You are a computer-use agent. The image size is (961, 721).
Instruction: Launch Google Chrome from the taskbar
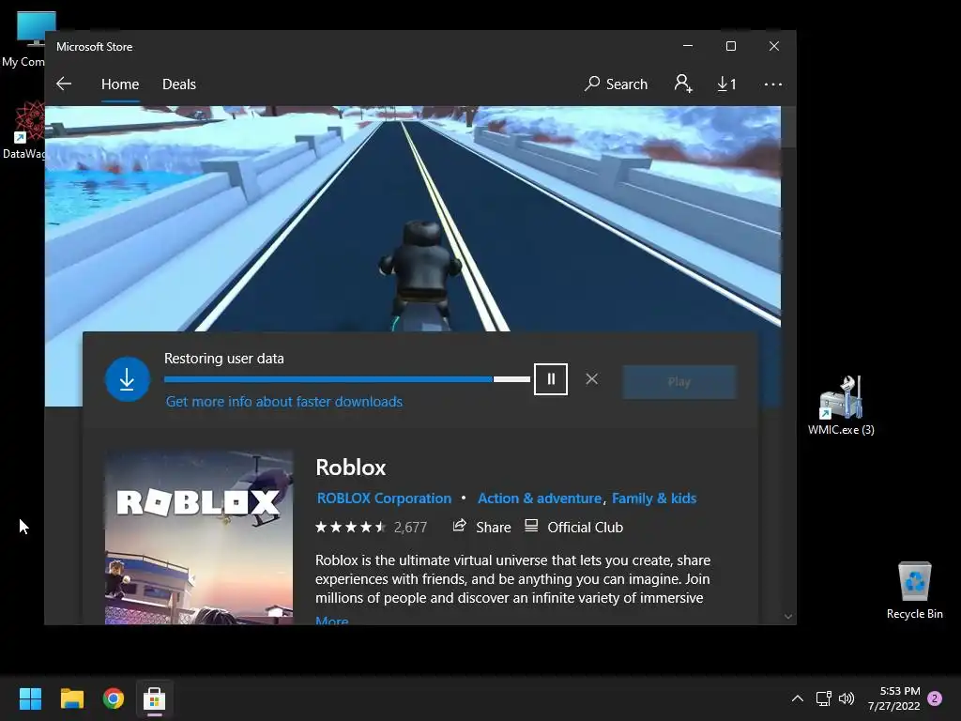[114, 698]
